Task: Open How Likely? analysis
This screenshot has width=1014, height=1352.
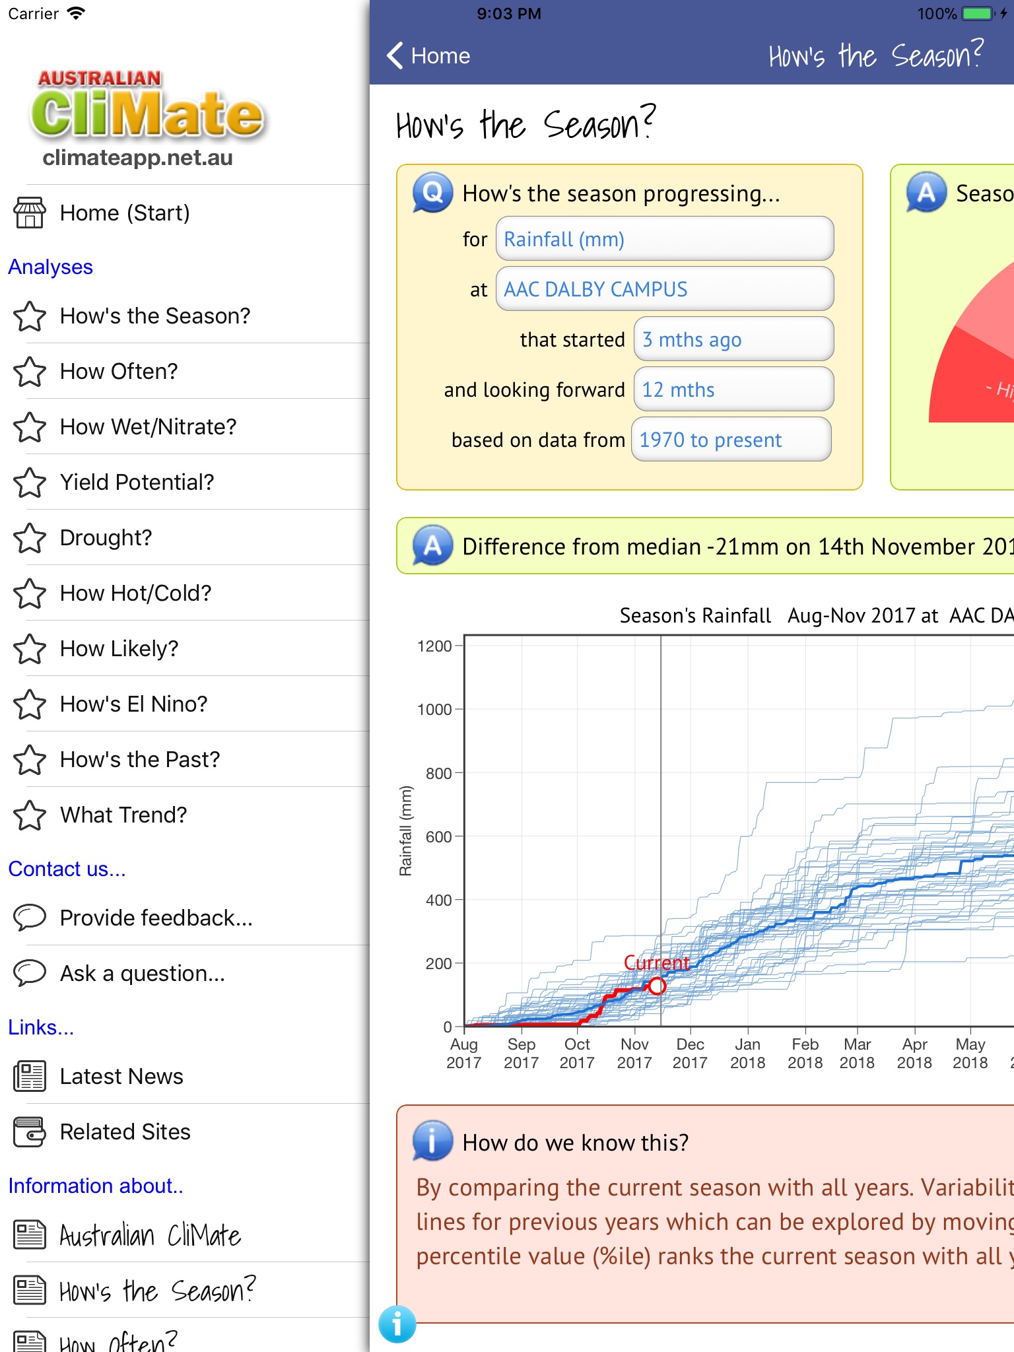Action: [185, 648]
